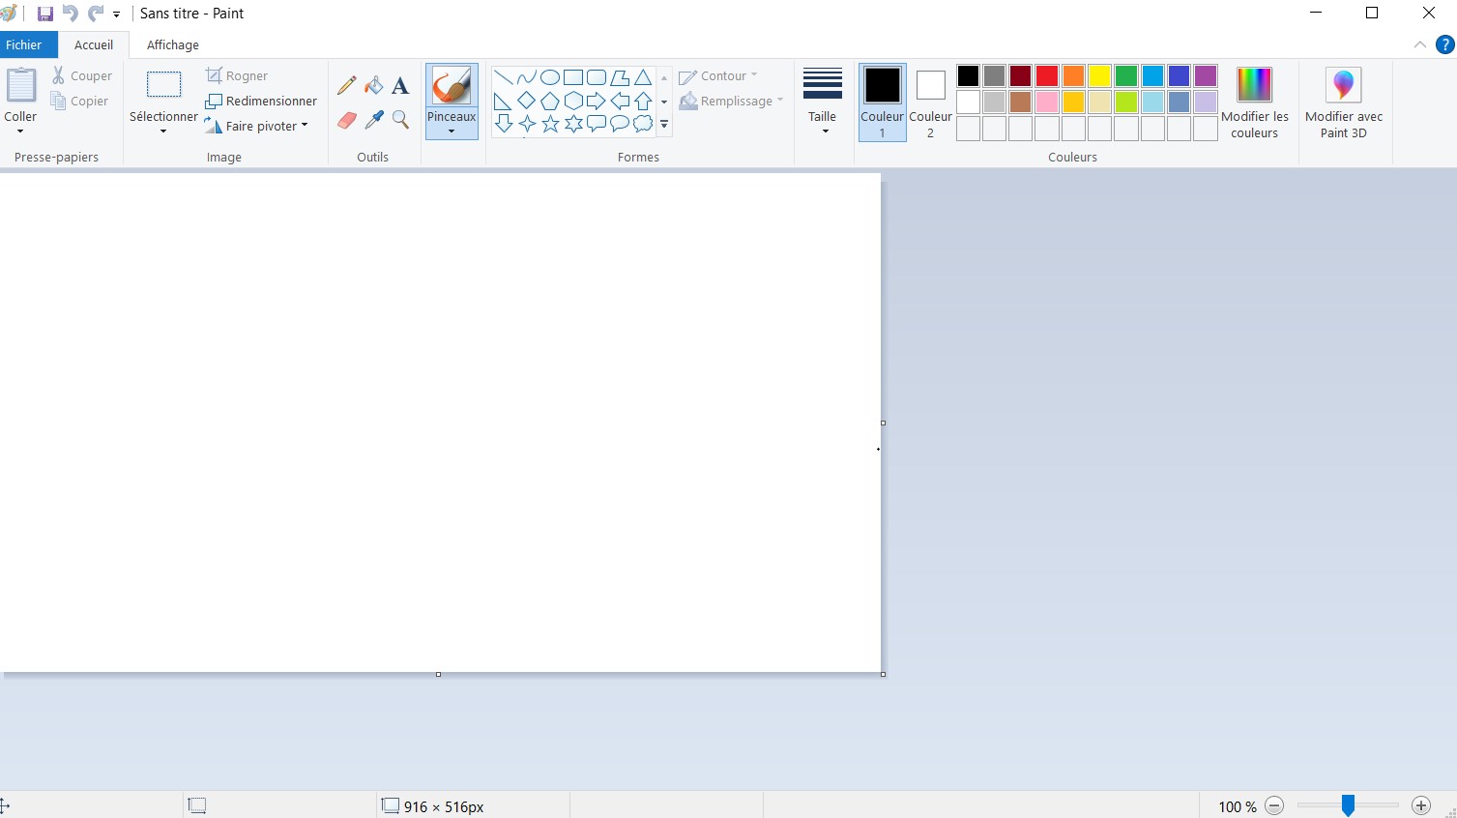Pick the Color picker eyedropper tool

point(373,120)
